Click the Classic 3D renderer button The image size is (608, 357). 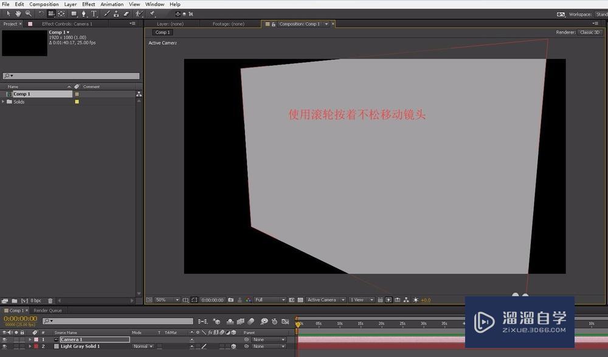coord(590,32)
